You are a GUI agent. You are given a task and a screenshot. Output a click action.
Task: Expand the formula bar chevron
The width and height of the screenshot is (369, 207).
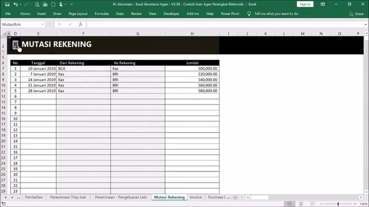click(x=366, y=24)
